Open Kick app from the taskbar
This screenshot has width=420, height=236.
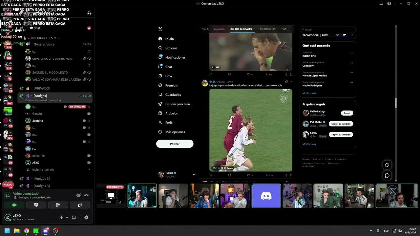pos(36,231)
